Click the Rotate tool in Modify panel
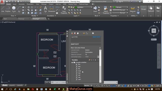Image resolution: width=162 pixels, height=91 pixels. pyautogui.click(x=32, y=7)
